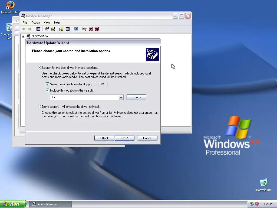The width and height of the screenshot is (277, 208).
Task: Maximize the Device Manager window
Action: click(x=182, y=16)
